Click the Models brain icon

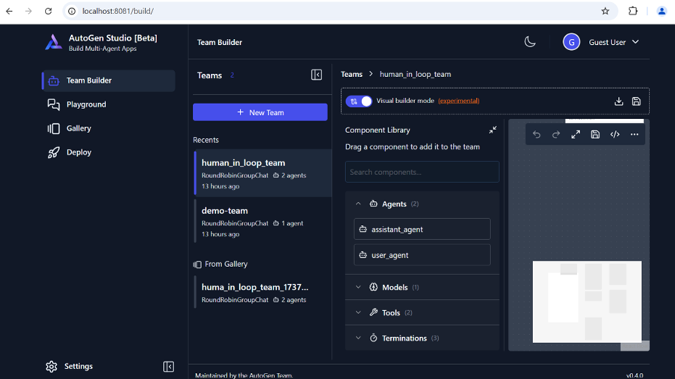pos(373,287)
